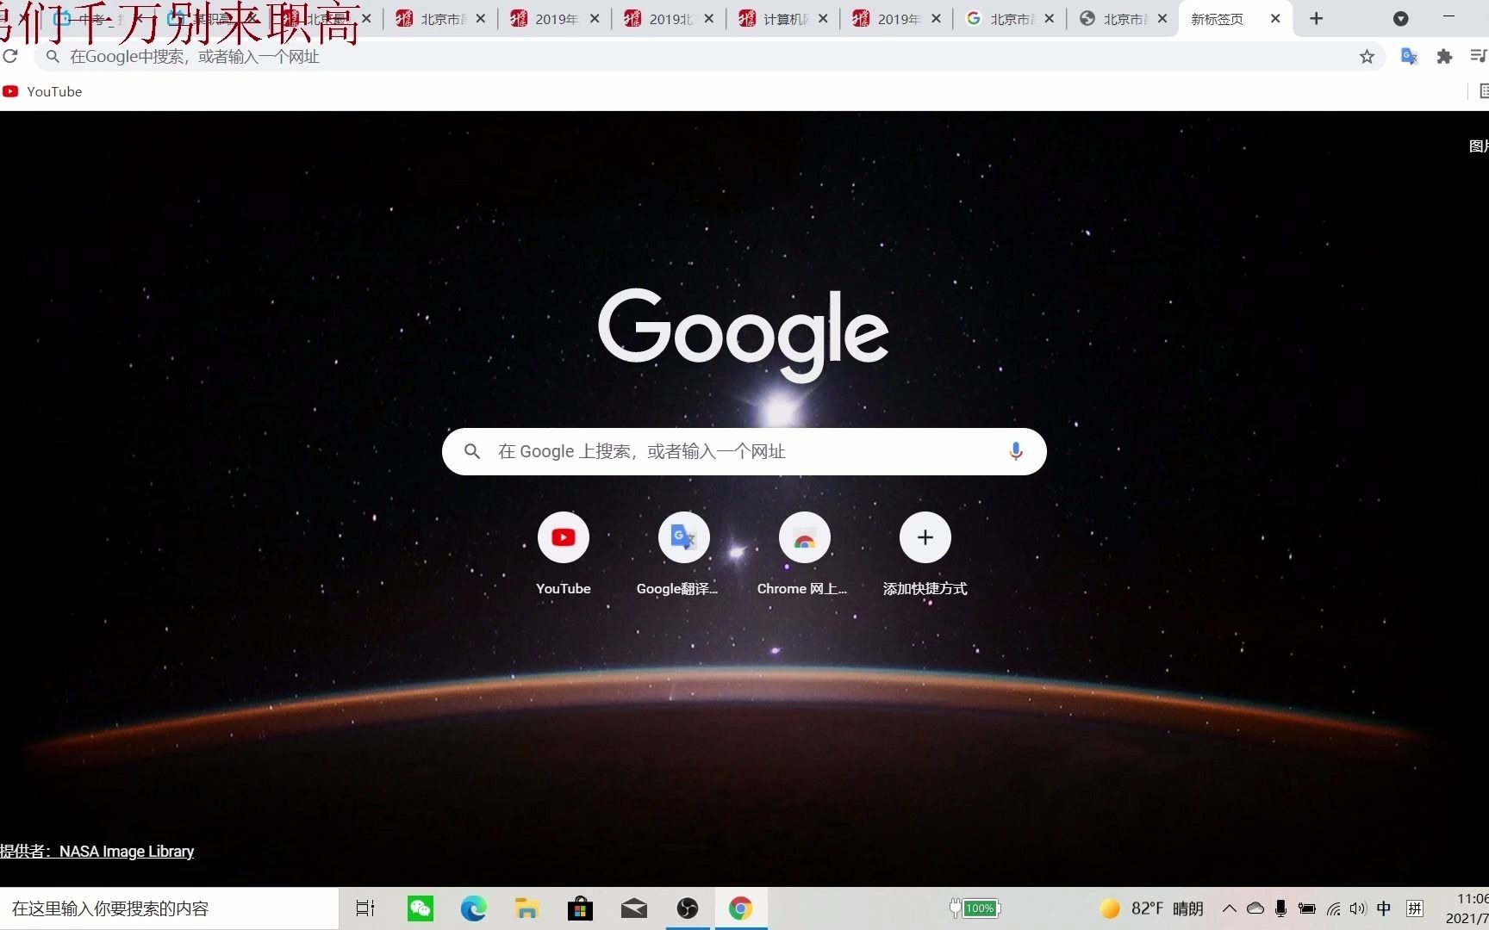Screen dimensions: 1489x930
Task: Open the Mail app from the taskbar
Action: 634,908
